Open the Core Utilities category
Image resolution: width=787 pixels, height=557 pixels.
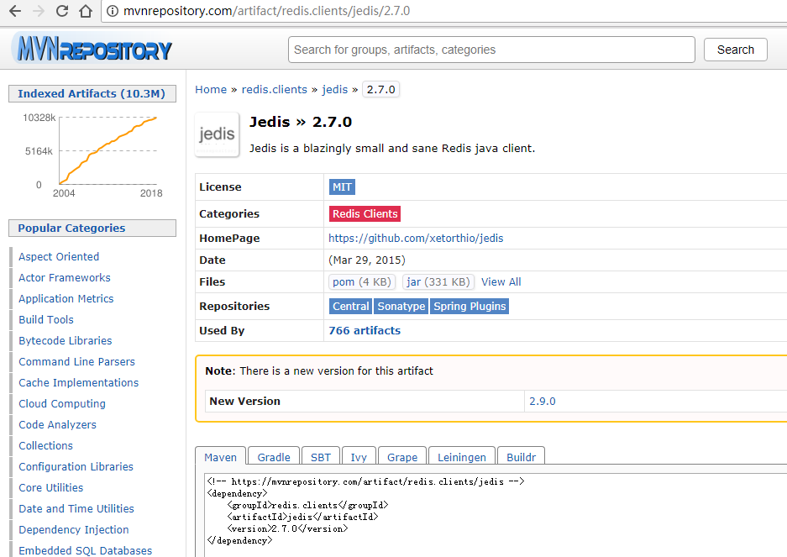tap(50, 487)
